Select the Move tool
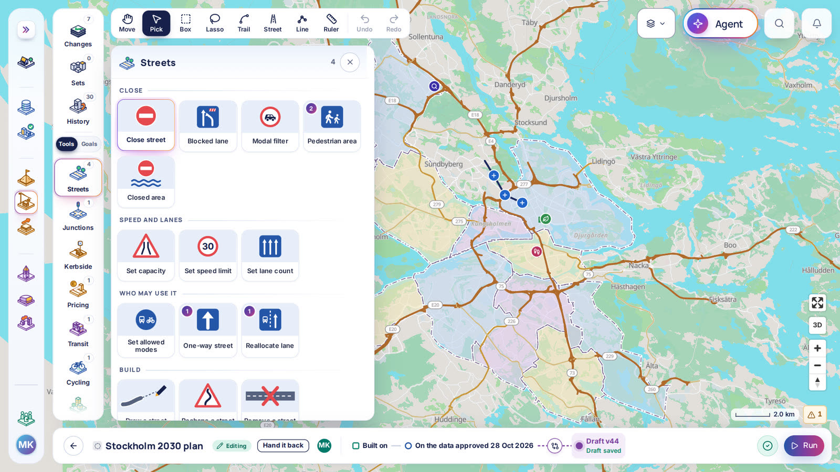 (127, 23)
